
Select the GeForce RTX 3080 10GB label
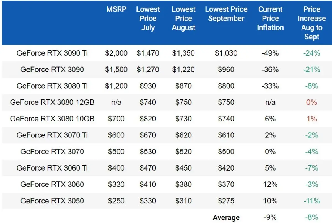52,119
